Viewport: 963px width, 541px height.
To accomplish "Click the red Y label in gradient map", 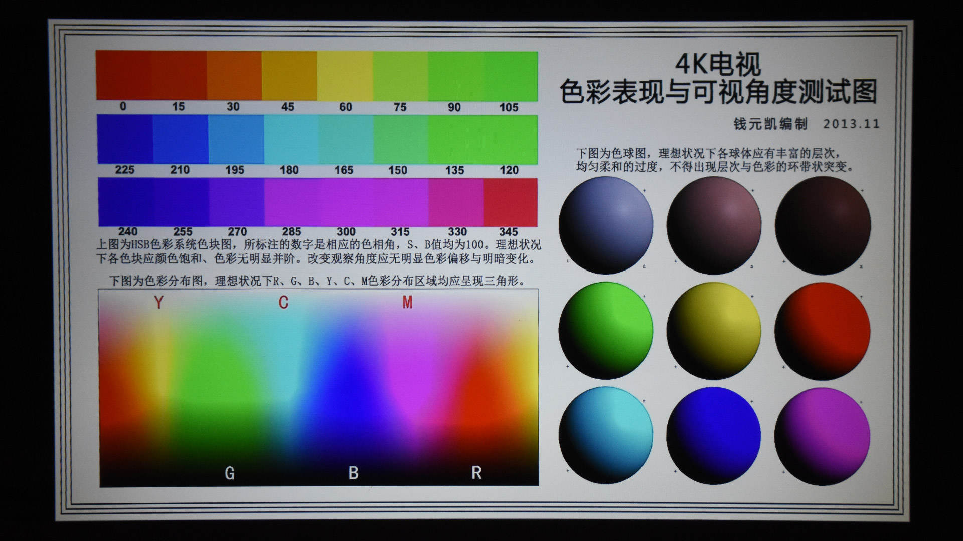I will pyautogui.click(x=158, y=302).
